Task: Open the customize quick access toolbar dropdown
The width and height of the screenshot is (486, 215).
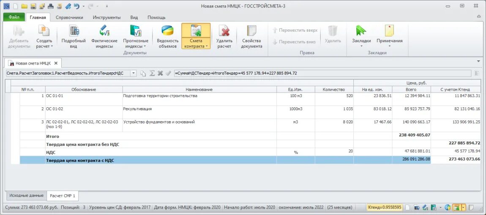Action: click(x=106, y=6)
